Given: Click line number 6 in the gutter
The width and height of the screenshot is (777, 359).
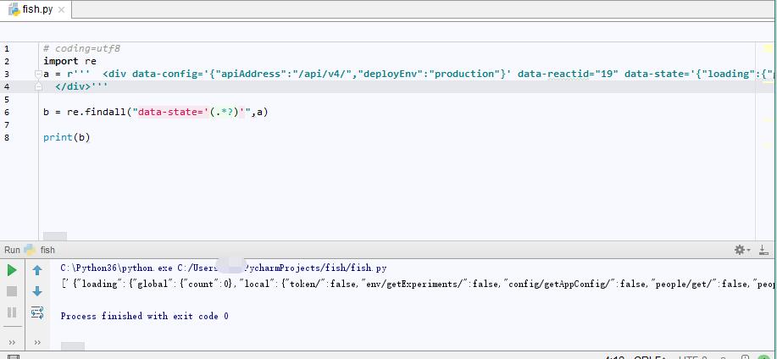Looking at the screenshot, I should coord(7,112).
